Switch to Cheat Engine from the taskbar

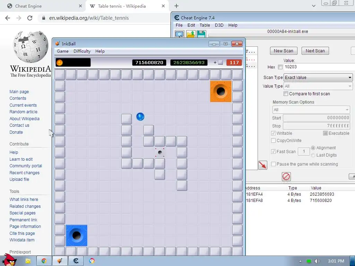[76, 261]
